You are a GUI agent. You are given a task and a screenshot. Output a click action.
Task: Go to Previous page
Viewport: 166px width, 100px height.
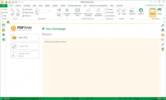click(27, 16)
